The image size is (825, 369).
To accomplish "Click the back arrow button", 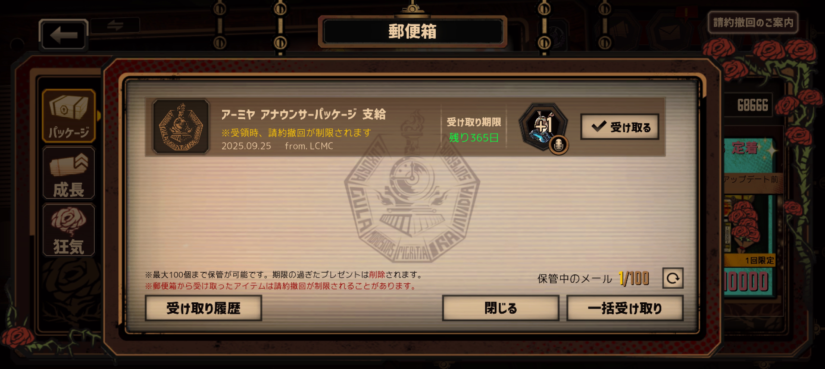I will 63,35.
